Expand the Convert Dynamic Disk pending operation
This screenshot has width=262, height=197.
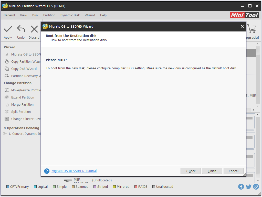pyautogui.click(x=5, y=134)
